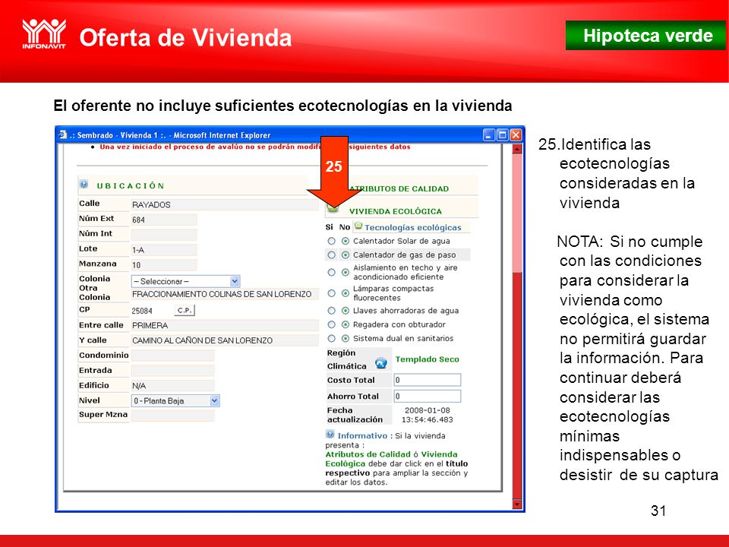Click the CP value 25084
Viewport: 729px width, 547px height.
point(142,311)
